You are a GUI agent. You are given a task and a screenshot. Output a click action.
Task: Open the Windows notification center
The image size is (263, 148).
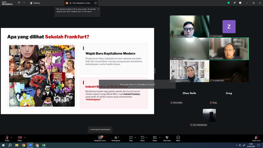pos(258,145)
